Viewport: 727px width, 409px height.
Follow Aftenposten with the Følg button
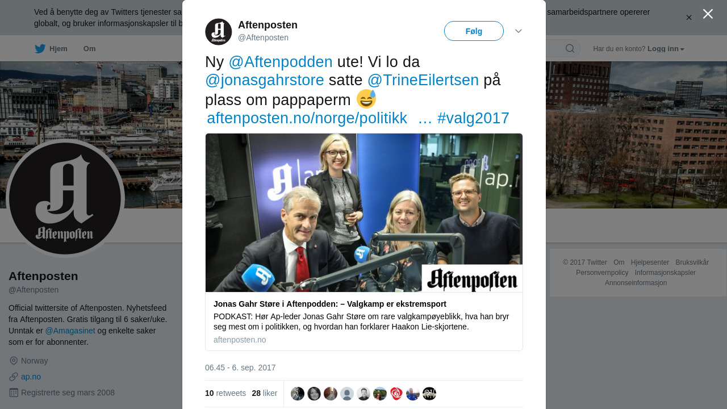coord(474,31)
